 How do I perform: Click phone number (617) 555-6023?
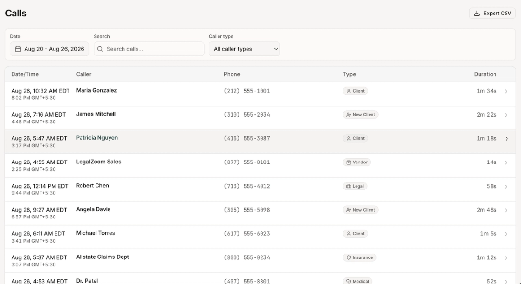pos(247,234)
